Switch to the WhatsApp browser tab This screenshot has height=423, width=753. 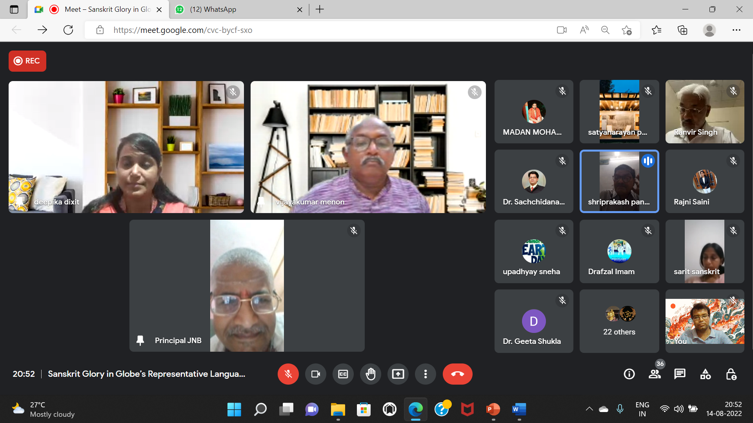pyautogui.click(x=213, y=9)
